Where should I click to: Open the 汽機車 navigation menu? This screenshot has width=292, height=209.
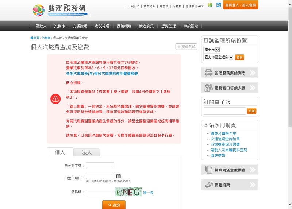pos(59,26)
